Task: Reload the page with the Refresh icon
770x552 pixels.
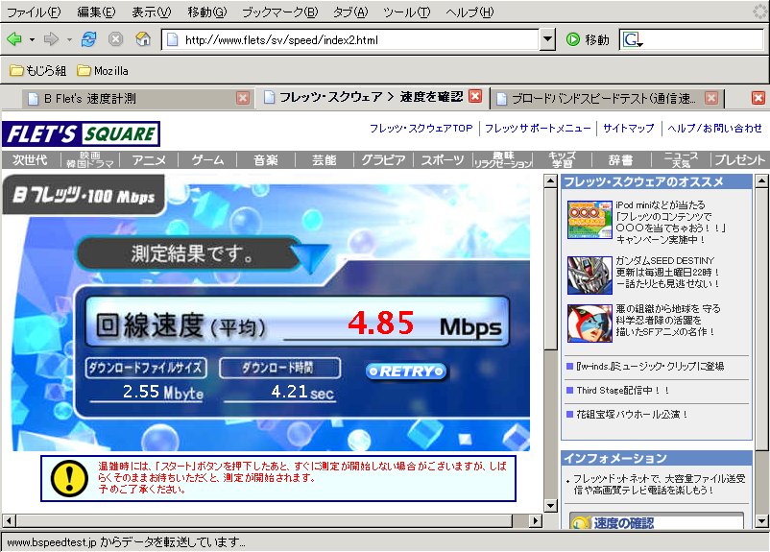Action: point(89,38)
